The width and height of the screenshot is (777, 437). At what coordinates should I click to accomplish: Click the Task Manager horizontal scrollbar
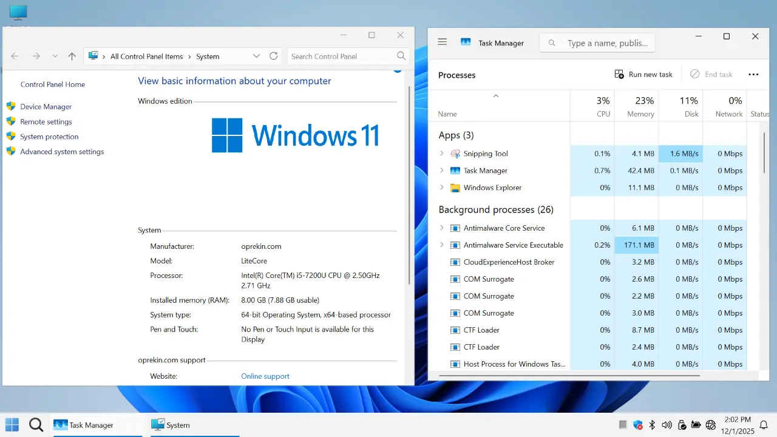click(569, 376)
